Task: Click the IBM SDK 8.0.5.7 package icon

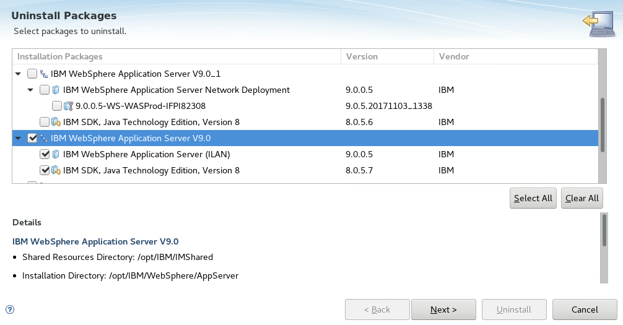Action: point(56,170)
